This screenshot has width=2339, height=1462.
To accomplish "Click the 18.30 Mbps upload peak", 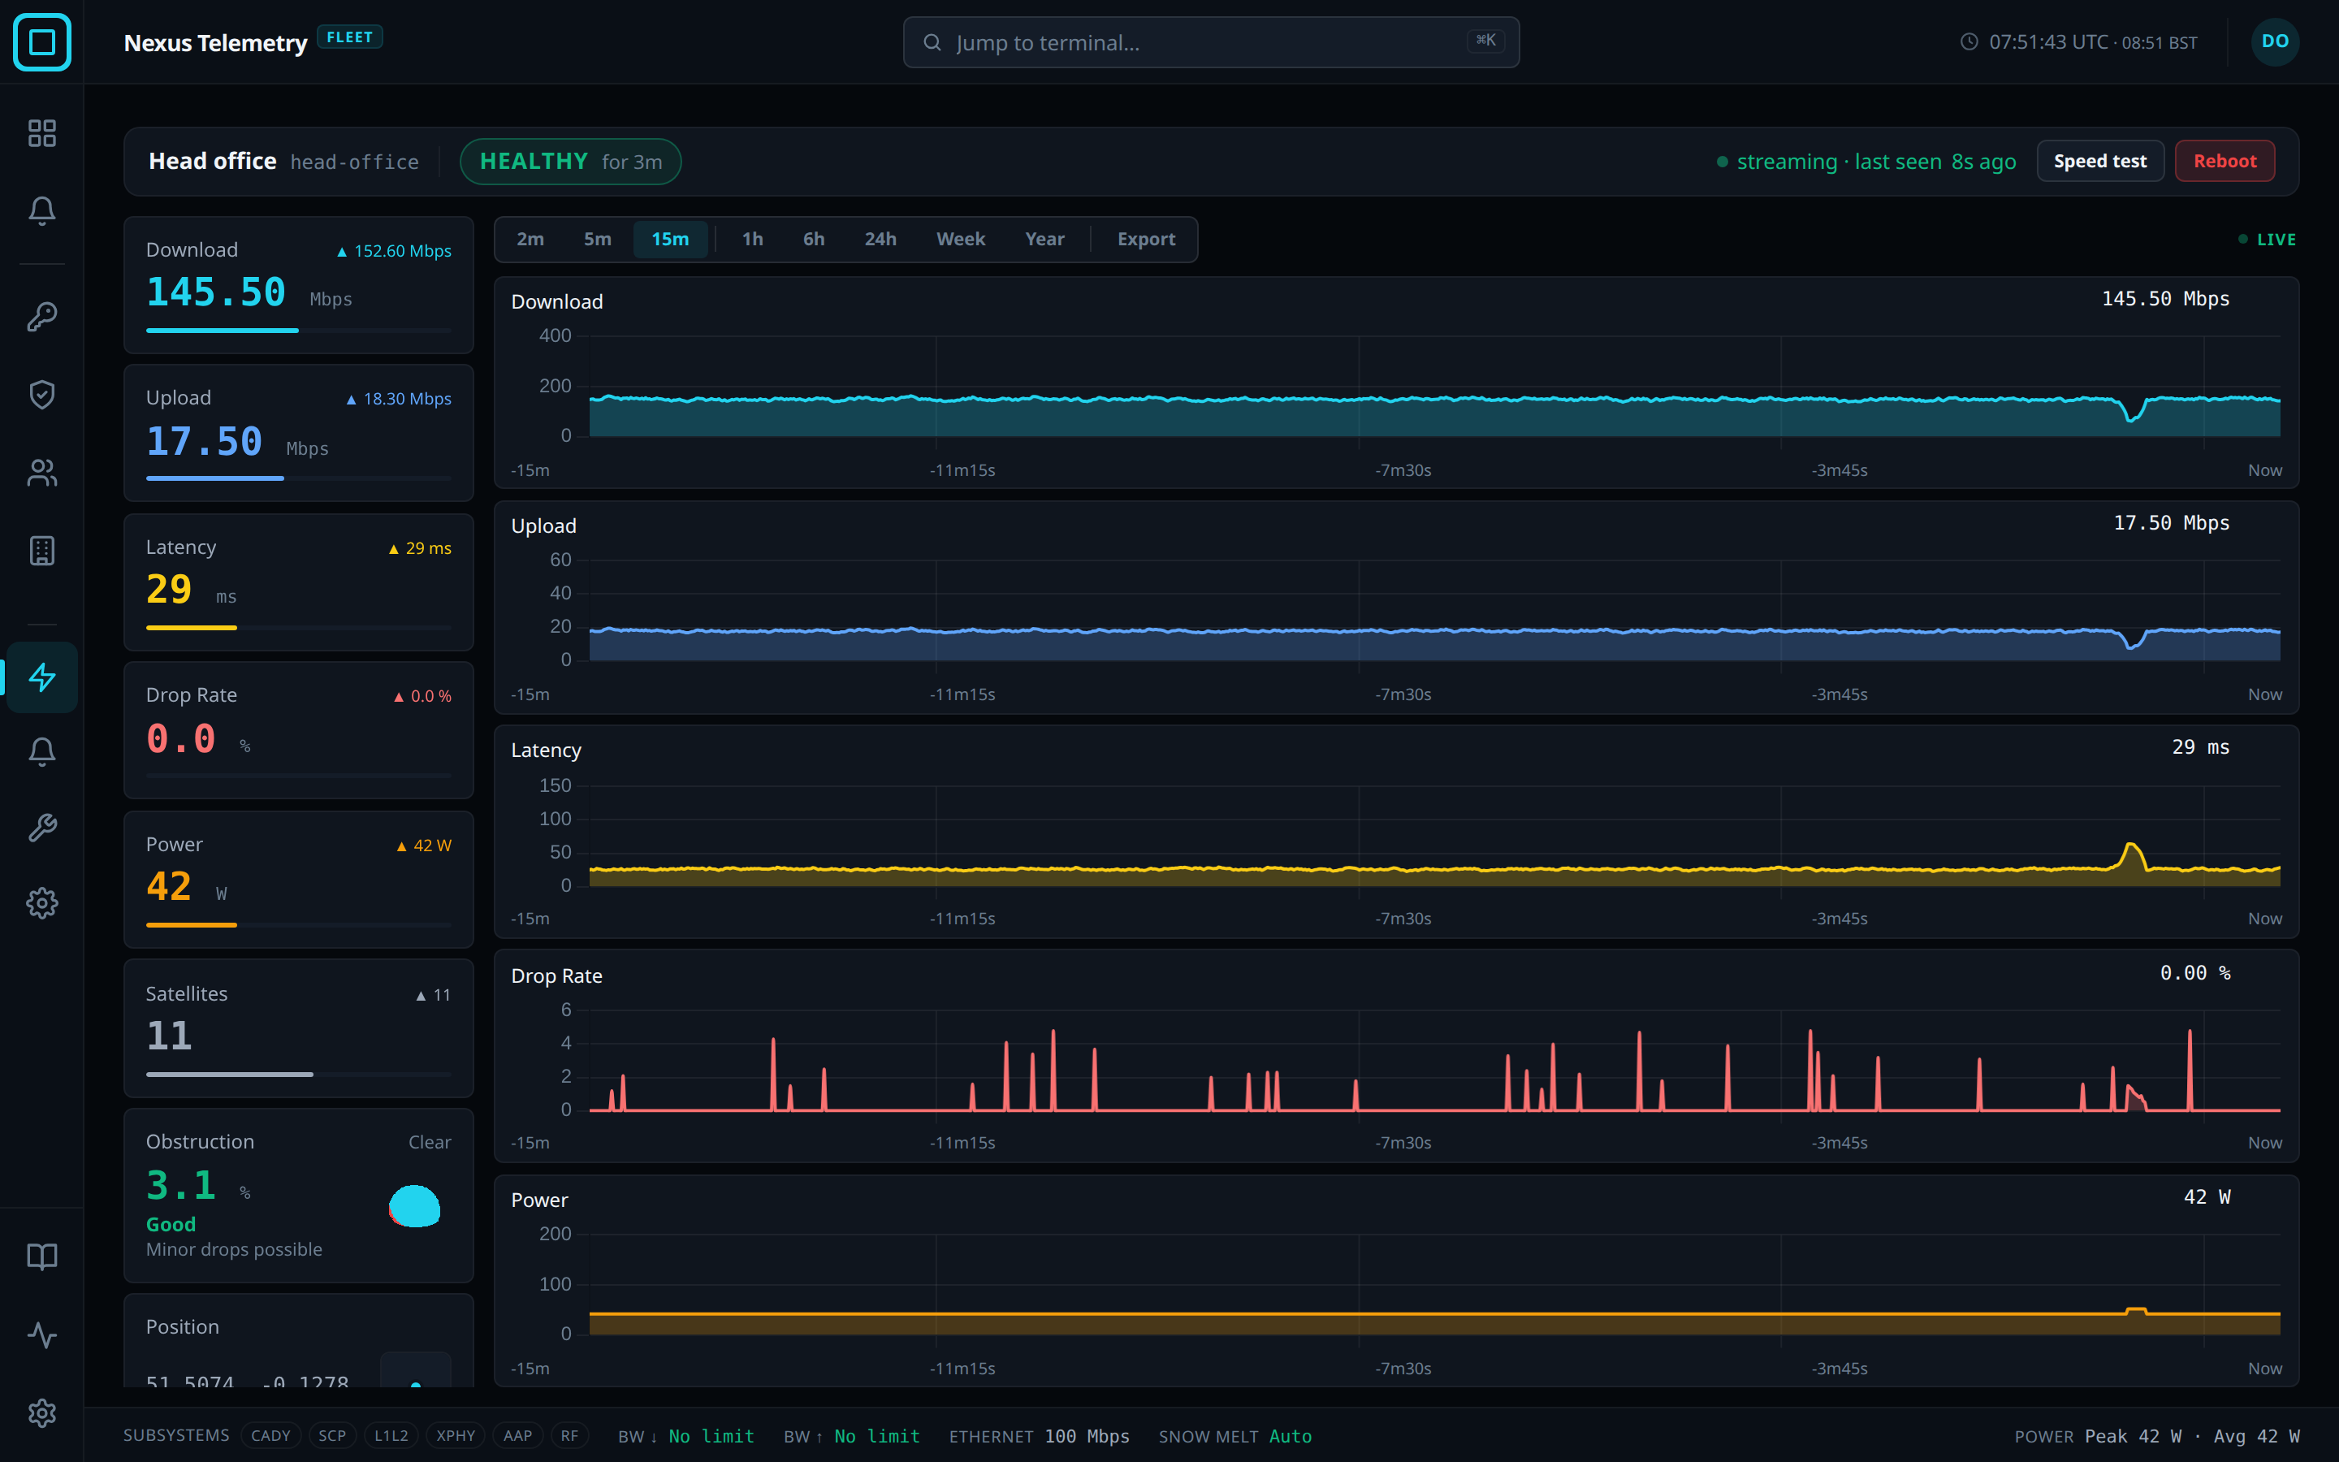I will coord(398,398).
